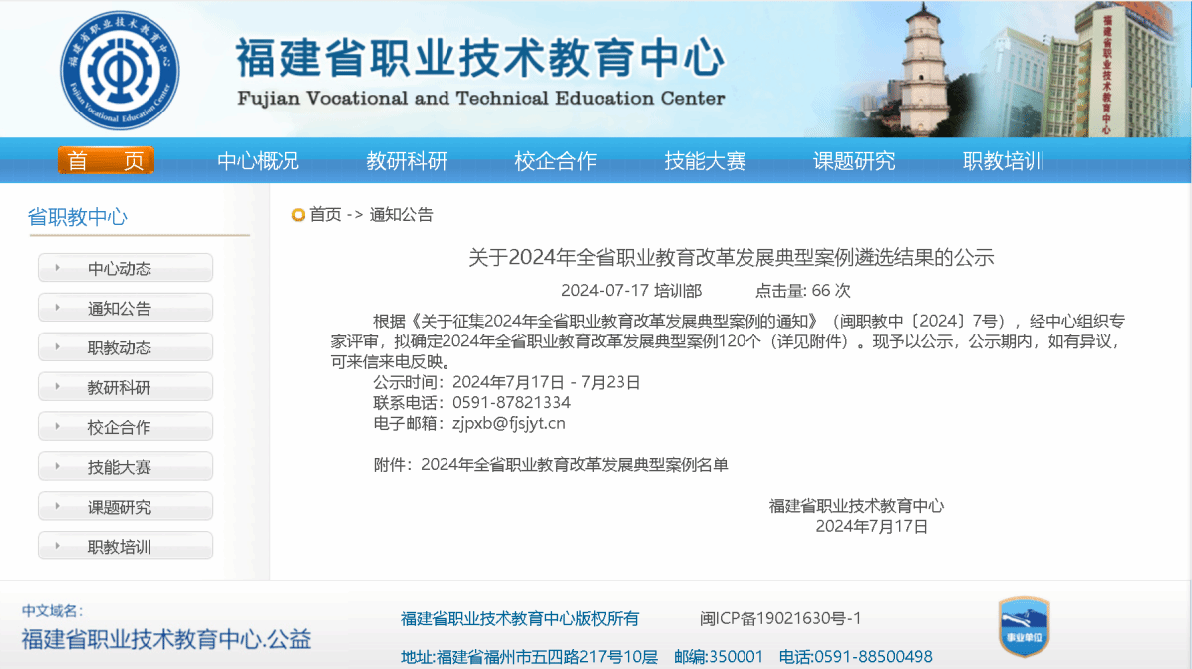Click the blue 事业单位 badge icon in footer
This screenshot has width=1192, height=669.
[x=1024, y=627]
